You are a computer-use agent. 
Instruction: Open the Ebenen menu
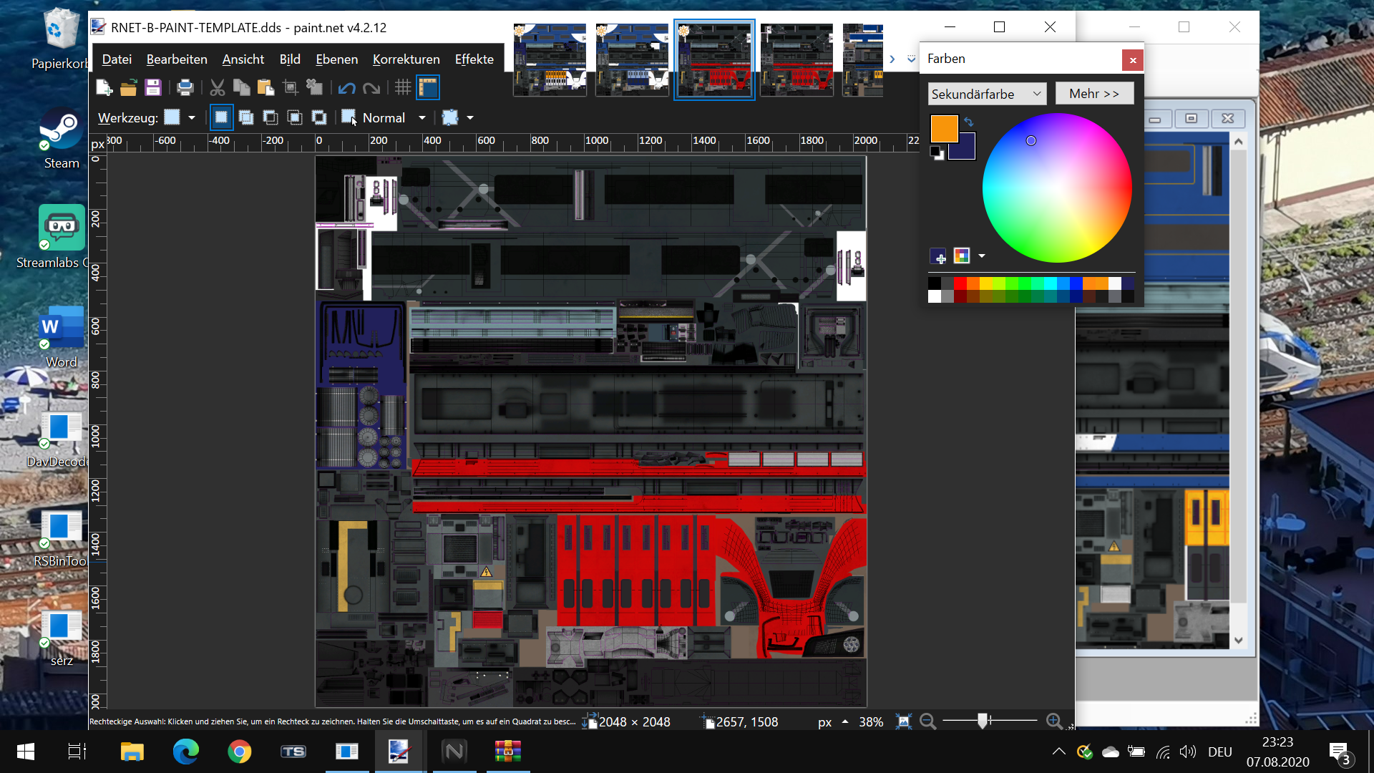point(336,59)
